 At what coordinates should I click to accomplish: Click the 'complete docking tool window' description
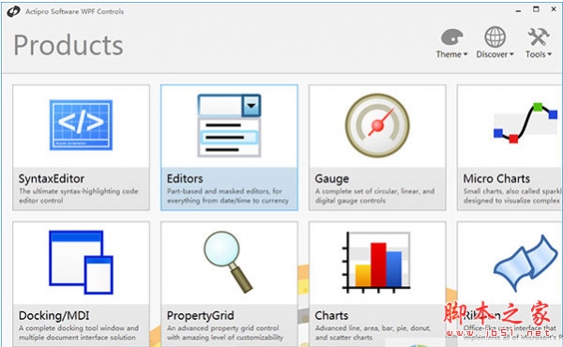(x=78, y=333)
